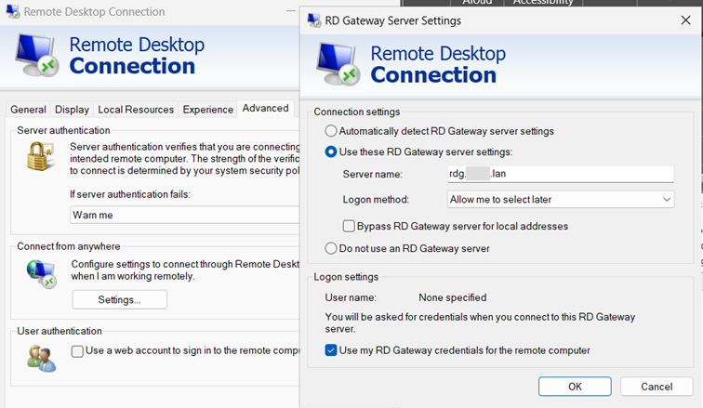This screenshot has width=703, height=408.
Task: Open the Experience tab
Action: (x=208, y=110)
